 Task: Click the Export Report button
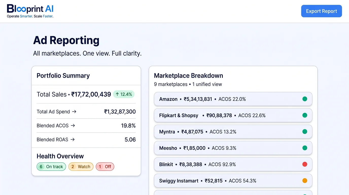pos(321,11)
